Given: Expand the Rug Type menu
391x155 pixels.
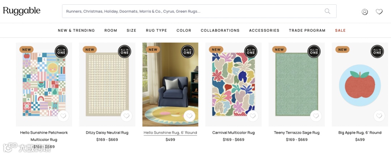Looking at the screenshot, I should coord(156,30).
